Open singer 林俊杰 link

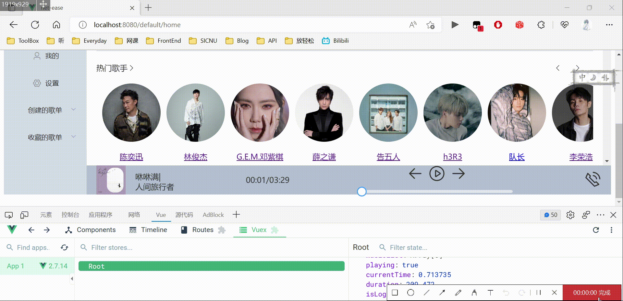click(x=196, y=157)
